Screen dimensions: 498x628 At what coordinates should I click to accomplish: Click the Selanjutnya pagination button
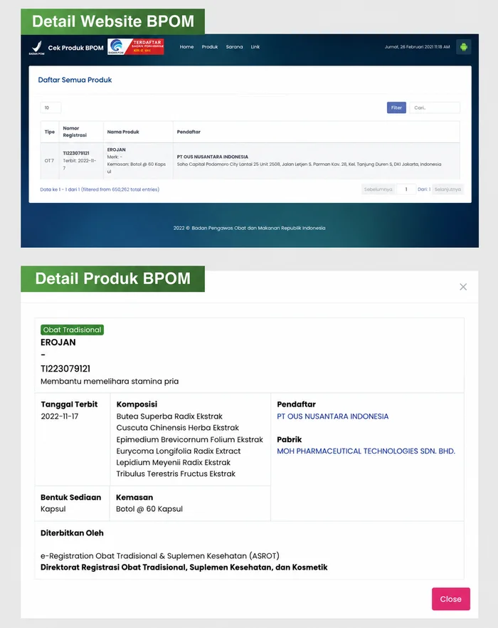pos(447,189)
